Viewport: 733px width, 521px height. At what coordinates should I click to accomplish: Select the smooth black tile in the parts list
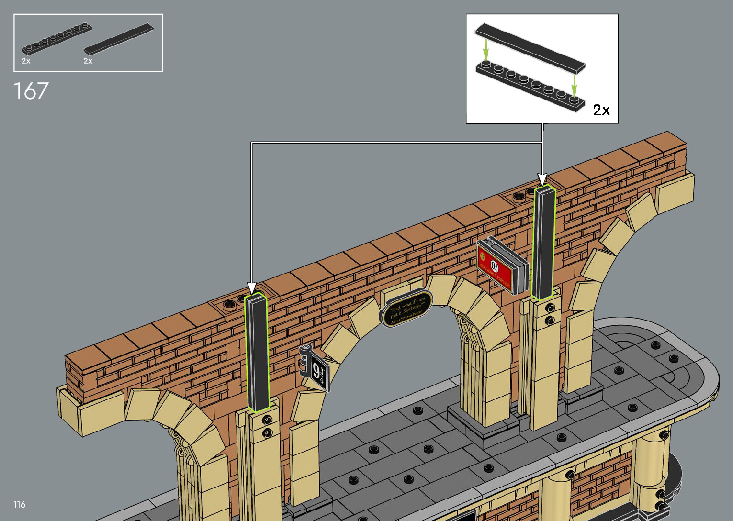point(119,38)
